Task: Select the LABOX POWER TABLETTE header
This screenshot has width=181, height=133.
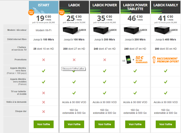Action: click(x=135, y=7)
